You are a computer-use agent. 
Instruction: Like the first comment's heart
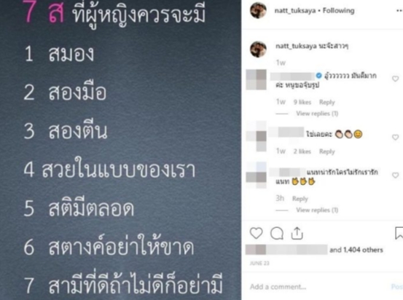click(395, 79)
